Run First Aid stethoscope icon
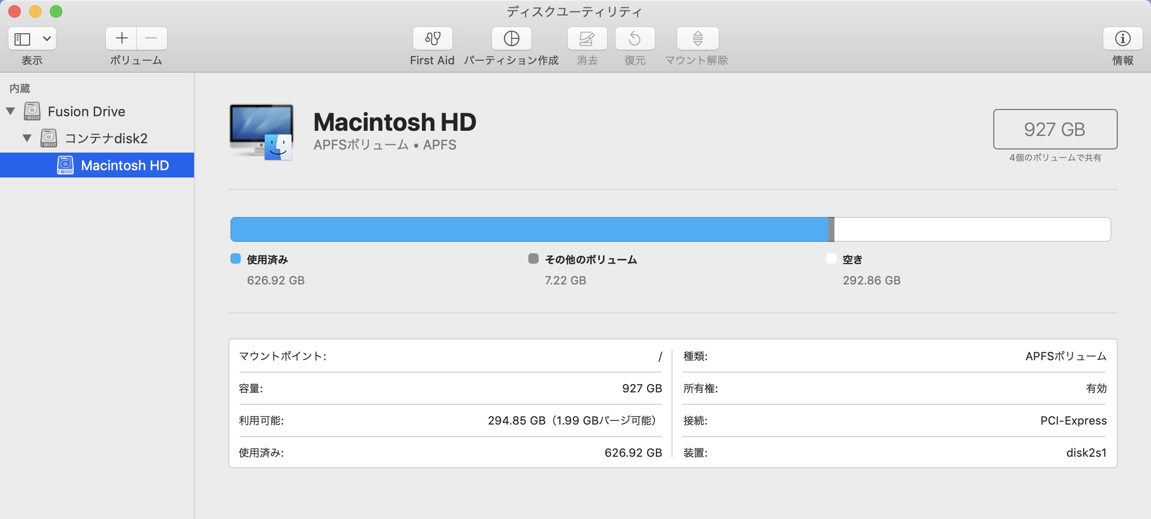This screenshot has width=1151, height=519. (433, 38)
